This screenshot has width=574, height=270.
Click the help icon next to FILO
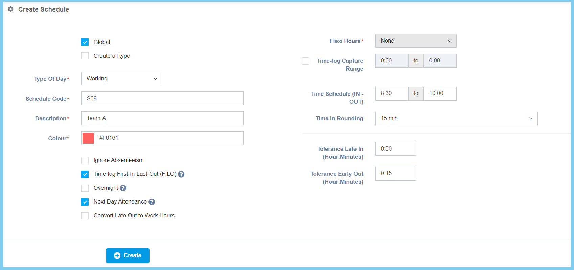pyautogui.click(x=181, y=174)
